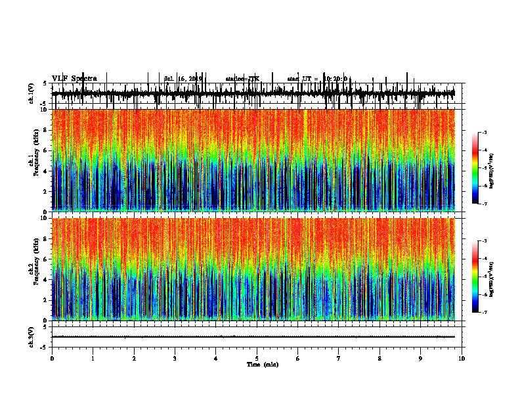Click the "4" kHz tick of ch.2 spectrogram
Viewport: 520px width, 402px height.
[46, 280]
